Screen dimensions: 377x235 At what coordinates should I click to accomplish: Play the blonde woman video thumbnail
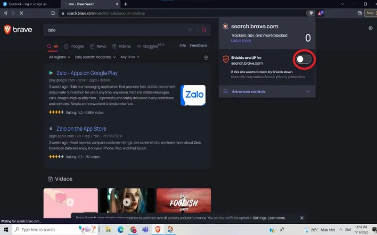[127, 202]
